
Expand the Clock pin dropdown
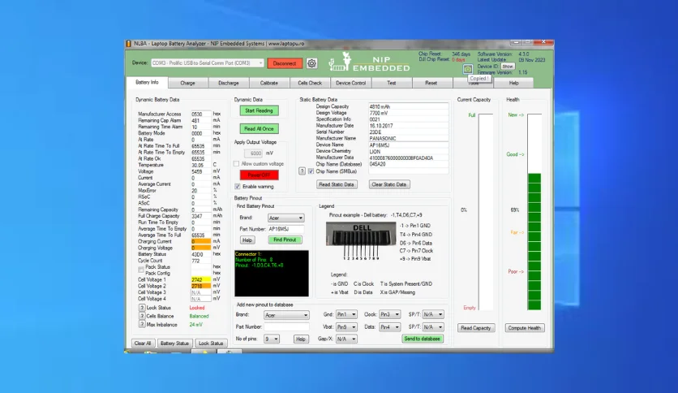coord(389,315)
